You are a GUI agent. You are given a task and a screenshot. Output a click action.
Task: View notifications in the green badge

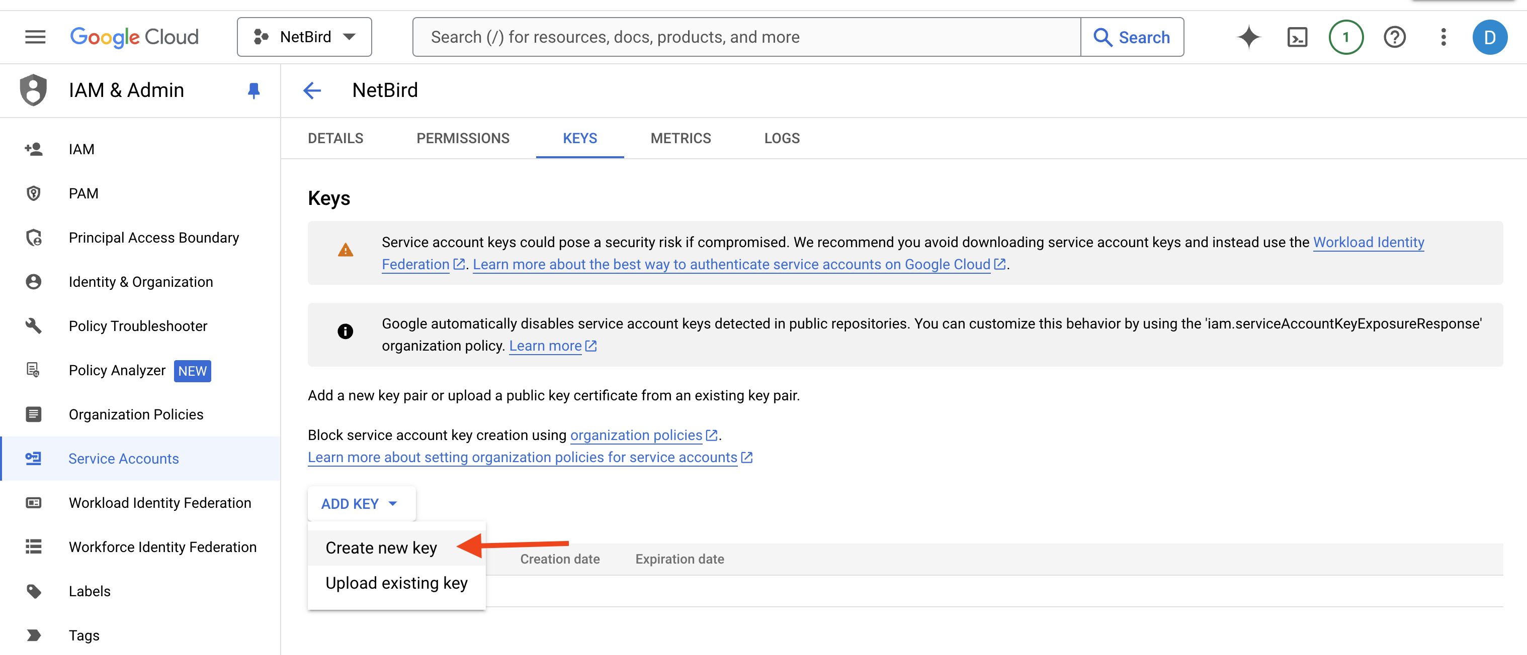click(x=1345, y=37)
